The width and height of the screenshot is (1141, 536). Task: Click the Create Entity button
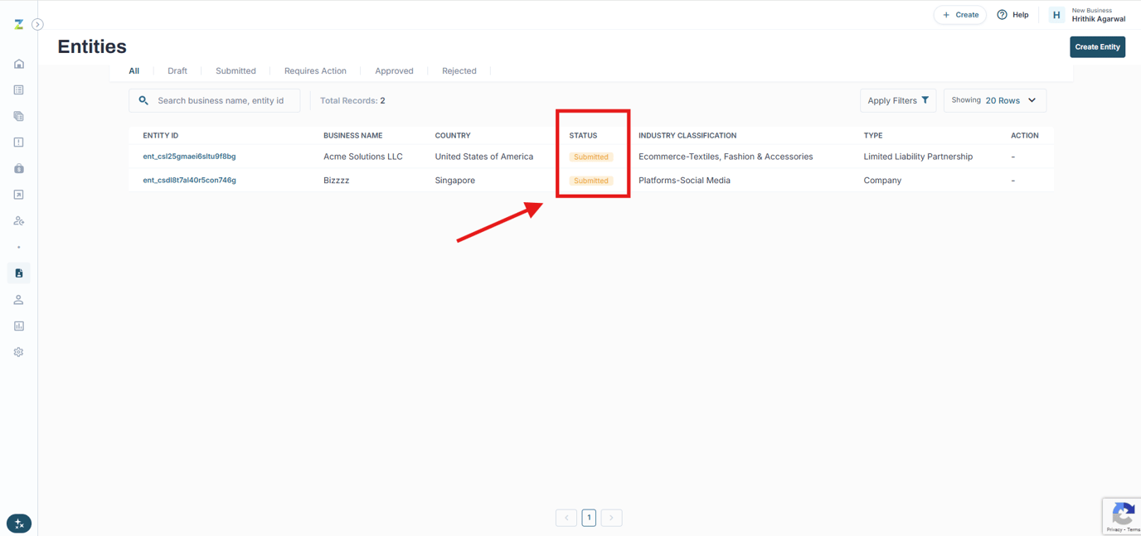[x=1097, y=46]
